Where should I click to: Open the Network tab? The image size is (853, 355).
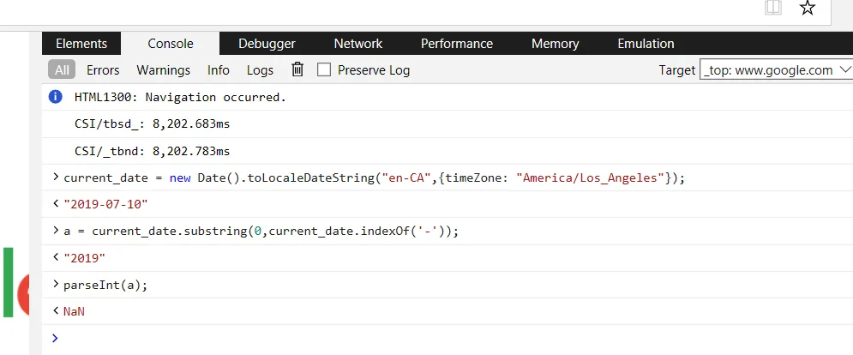pos(358,43)
